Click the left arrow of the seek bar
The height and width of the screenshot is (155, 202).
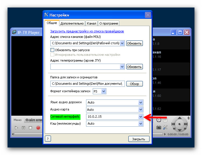(x=13, y=134)
